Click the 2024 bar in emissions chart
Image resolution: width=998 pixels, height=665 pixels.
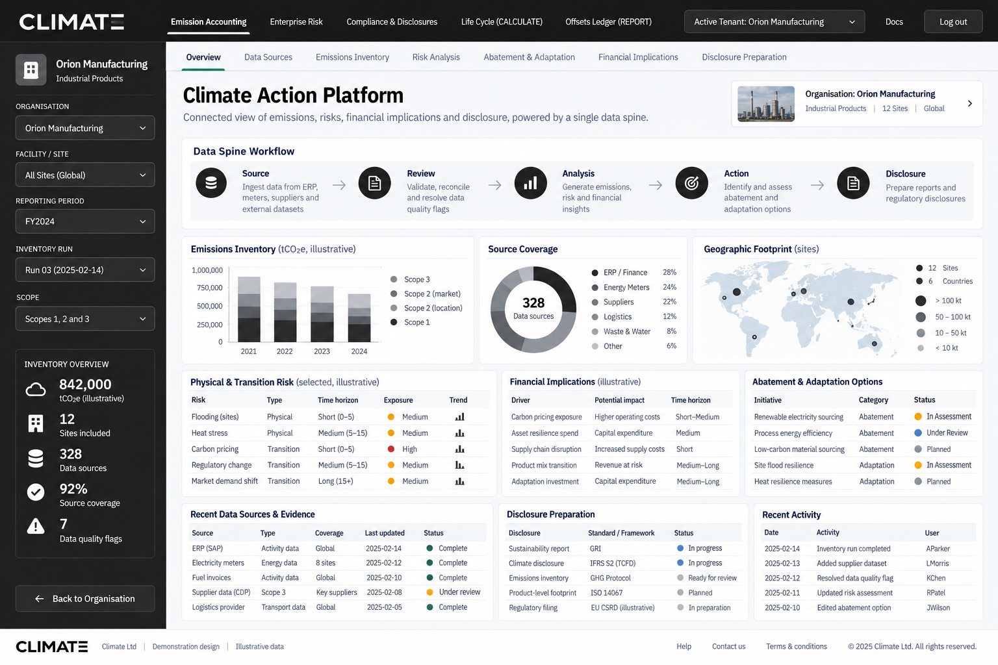[x=359, y=318]
